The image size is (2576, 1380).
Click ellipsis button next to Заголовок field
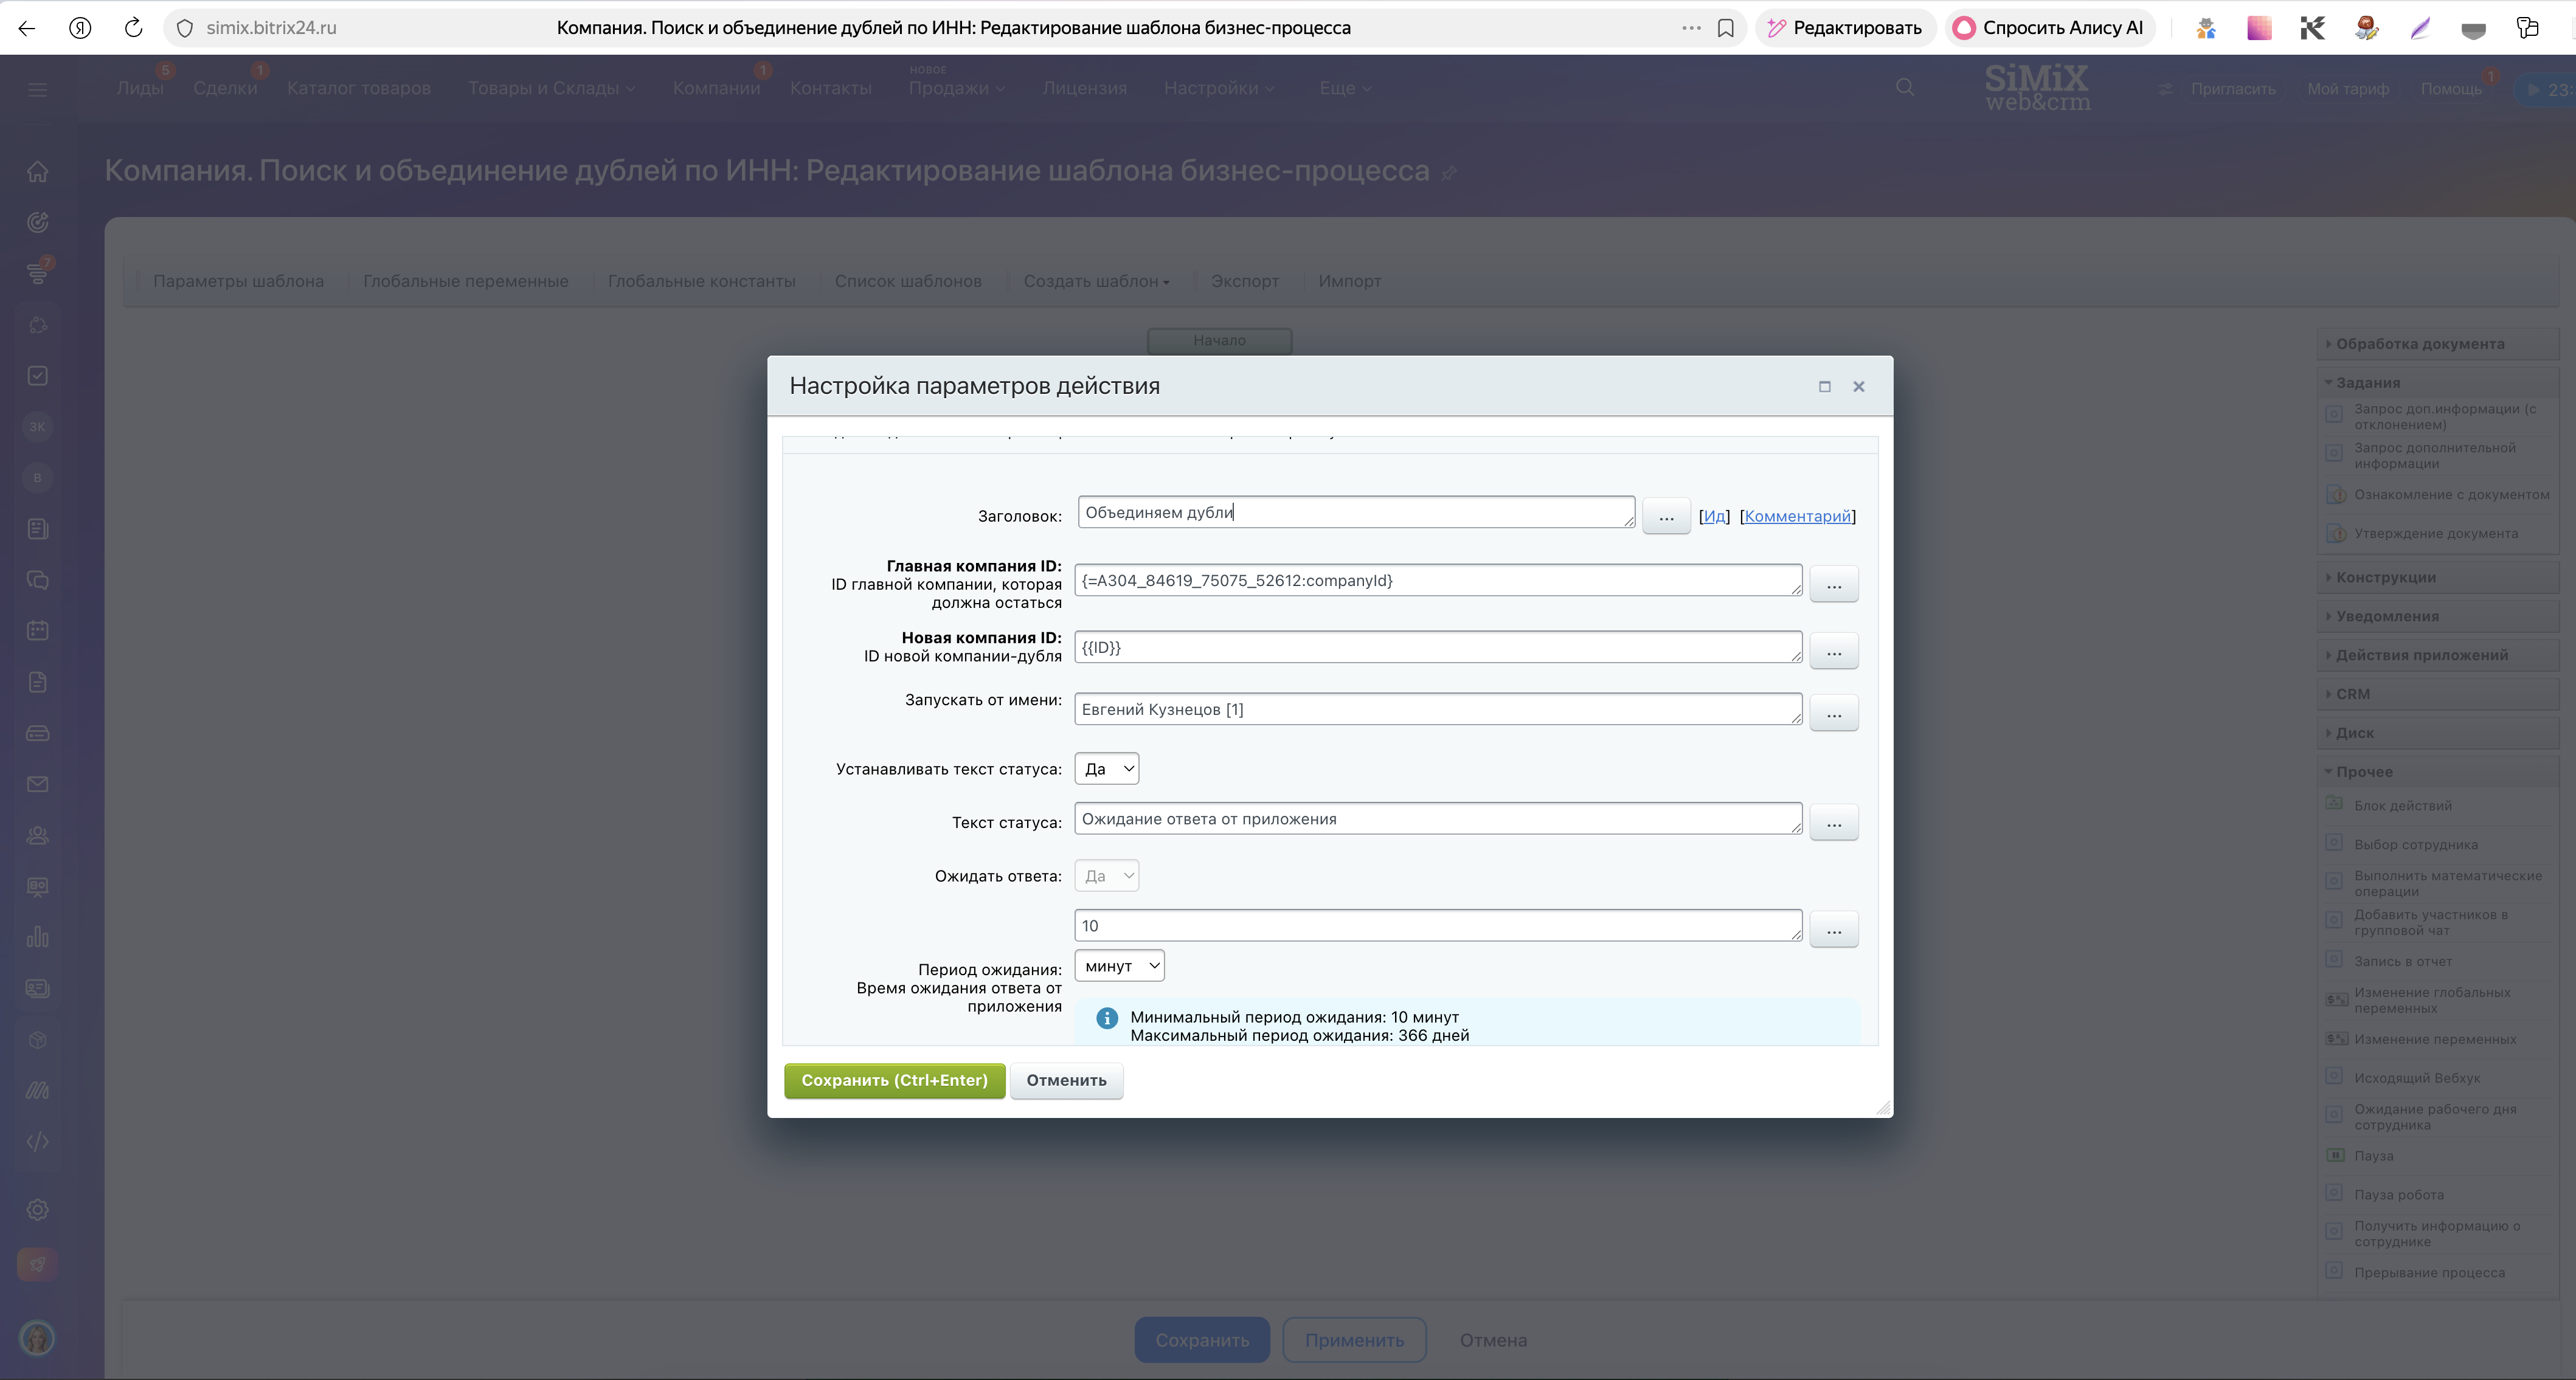click(1666, 517)
